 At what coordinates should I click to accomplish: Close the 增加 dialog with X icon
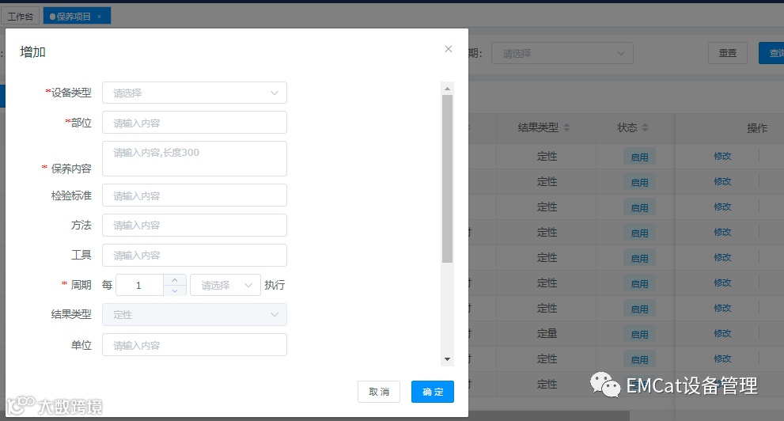coord(449,49)
